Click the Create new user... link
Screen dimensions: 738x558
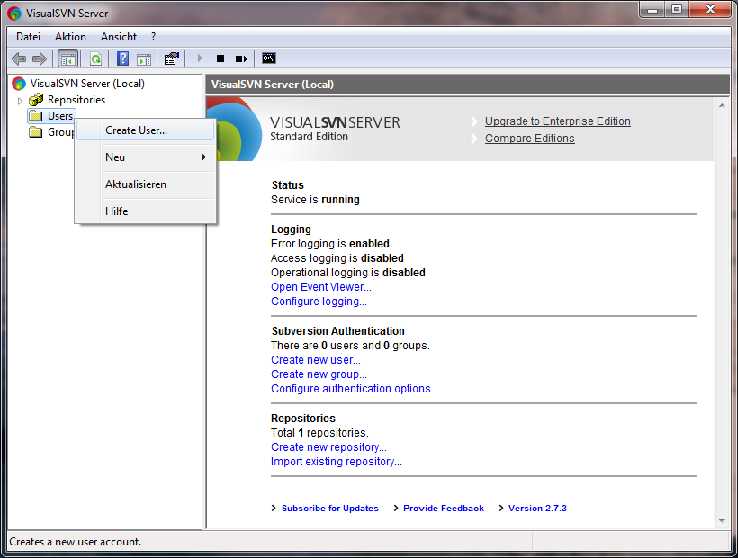[316, 360]
